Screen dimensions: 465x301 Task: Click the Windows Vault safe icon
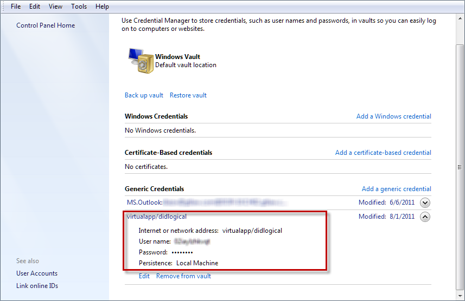pos(141,61)
